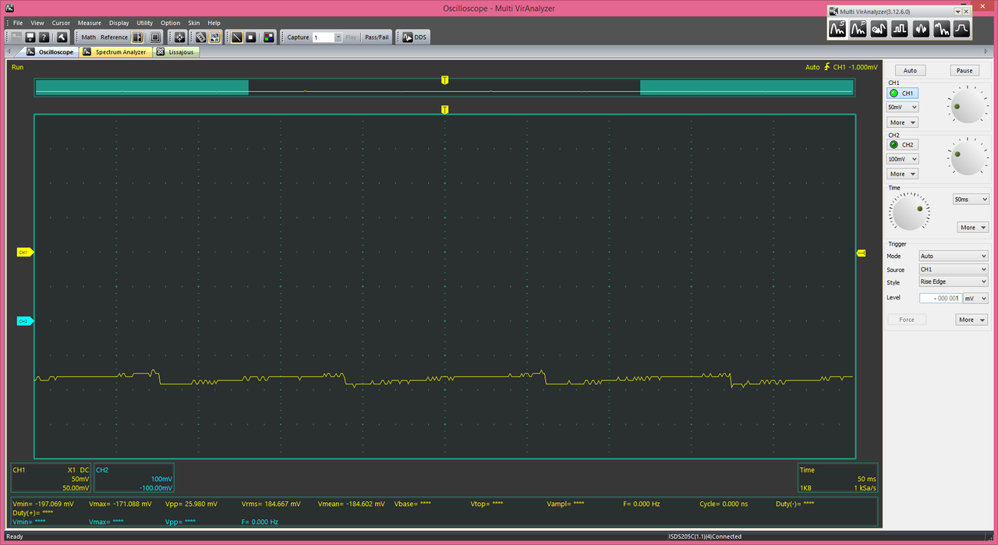Open the RGB color settings icon
The width and height of the screenshot is (998, 545).
(x=268, y=37)
